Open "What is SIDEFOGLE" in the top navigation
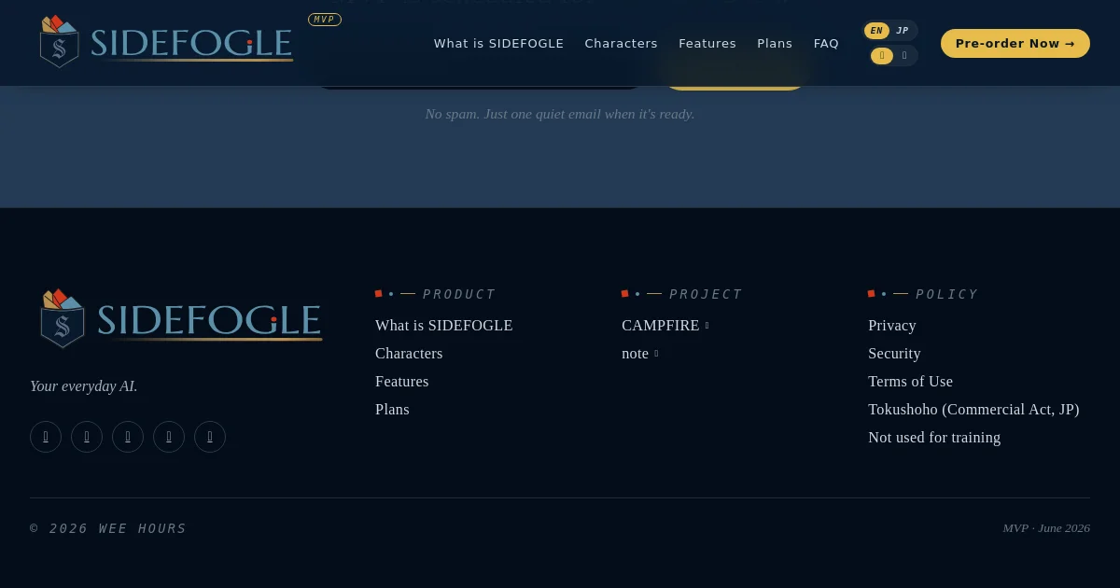The image size is (1120, 588). (x=498, y=44)
